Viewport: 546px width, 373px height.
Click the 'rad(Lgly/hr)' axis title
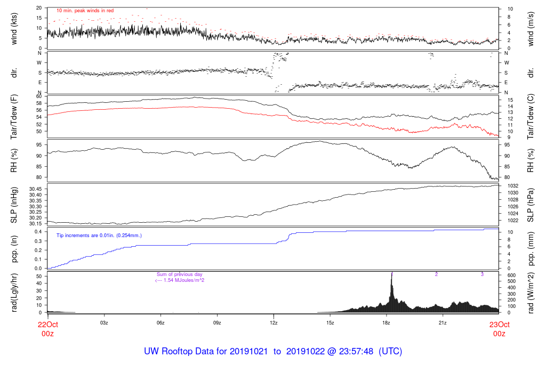14,293
